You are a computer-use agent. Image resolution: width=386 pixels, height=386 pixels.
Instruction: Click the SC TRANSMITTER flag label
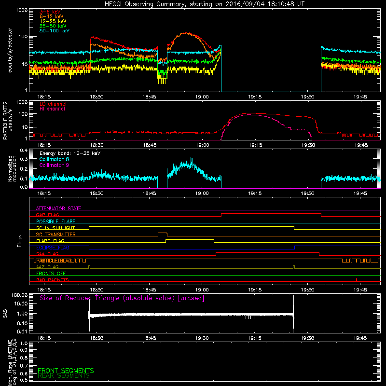[x=56, y=234]
